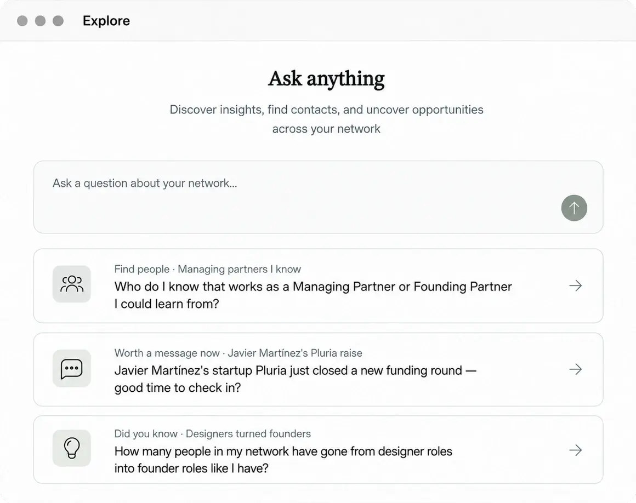Screen dimensions: 636x503
Task: Click the people group icon
Action: (x=72, y=284)
